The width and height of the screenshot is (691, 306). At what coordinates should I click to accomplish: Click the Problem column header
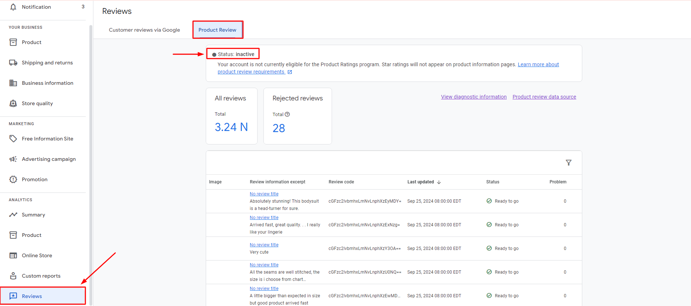point(558,182)
